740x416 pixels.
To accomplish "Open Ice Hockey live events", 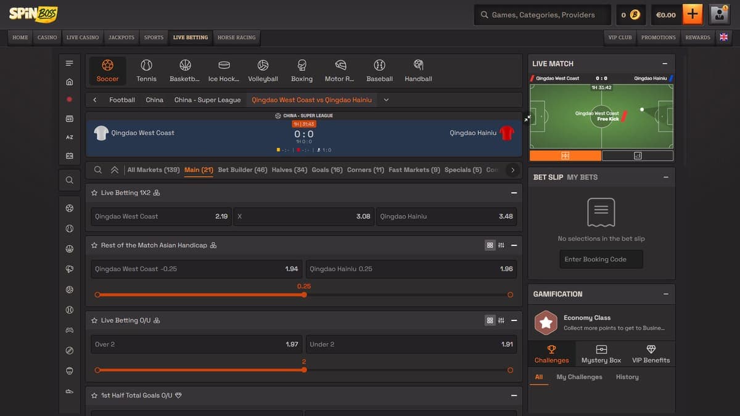I will (224, 71).
